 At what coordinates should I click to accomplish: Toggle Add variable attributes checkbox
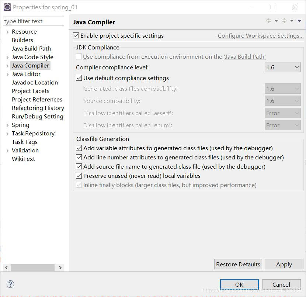[x=79, y=148]
